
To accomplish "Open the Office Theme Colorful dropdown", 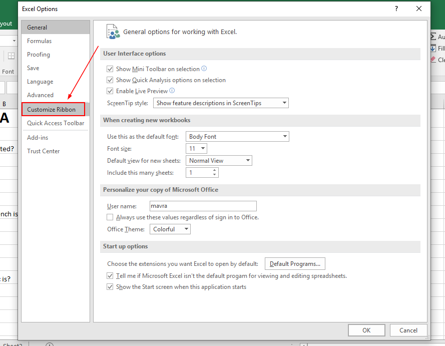I will coord(170,229).
